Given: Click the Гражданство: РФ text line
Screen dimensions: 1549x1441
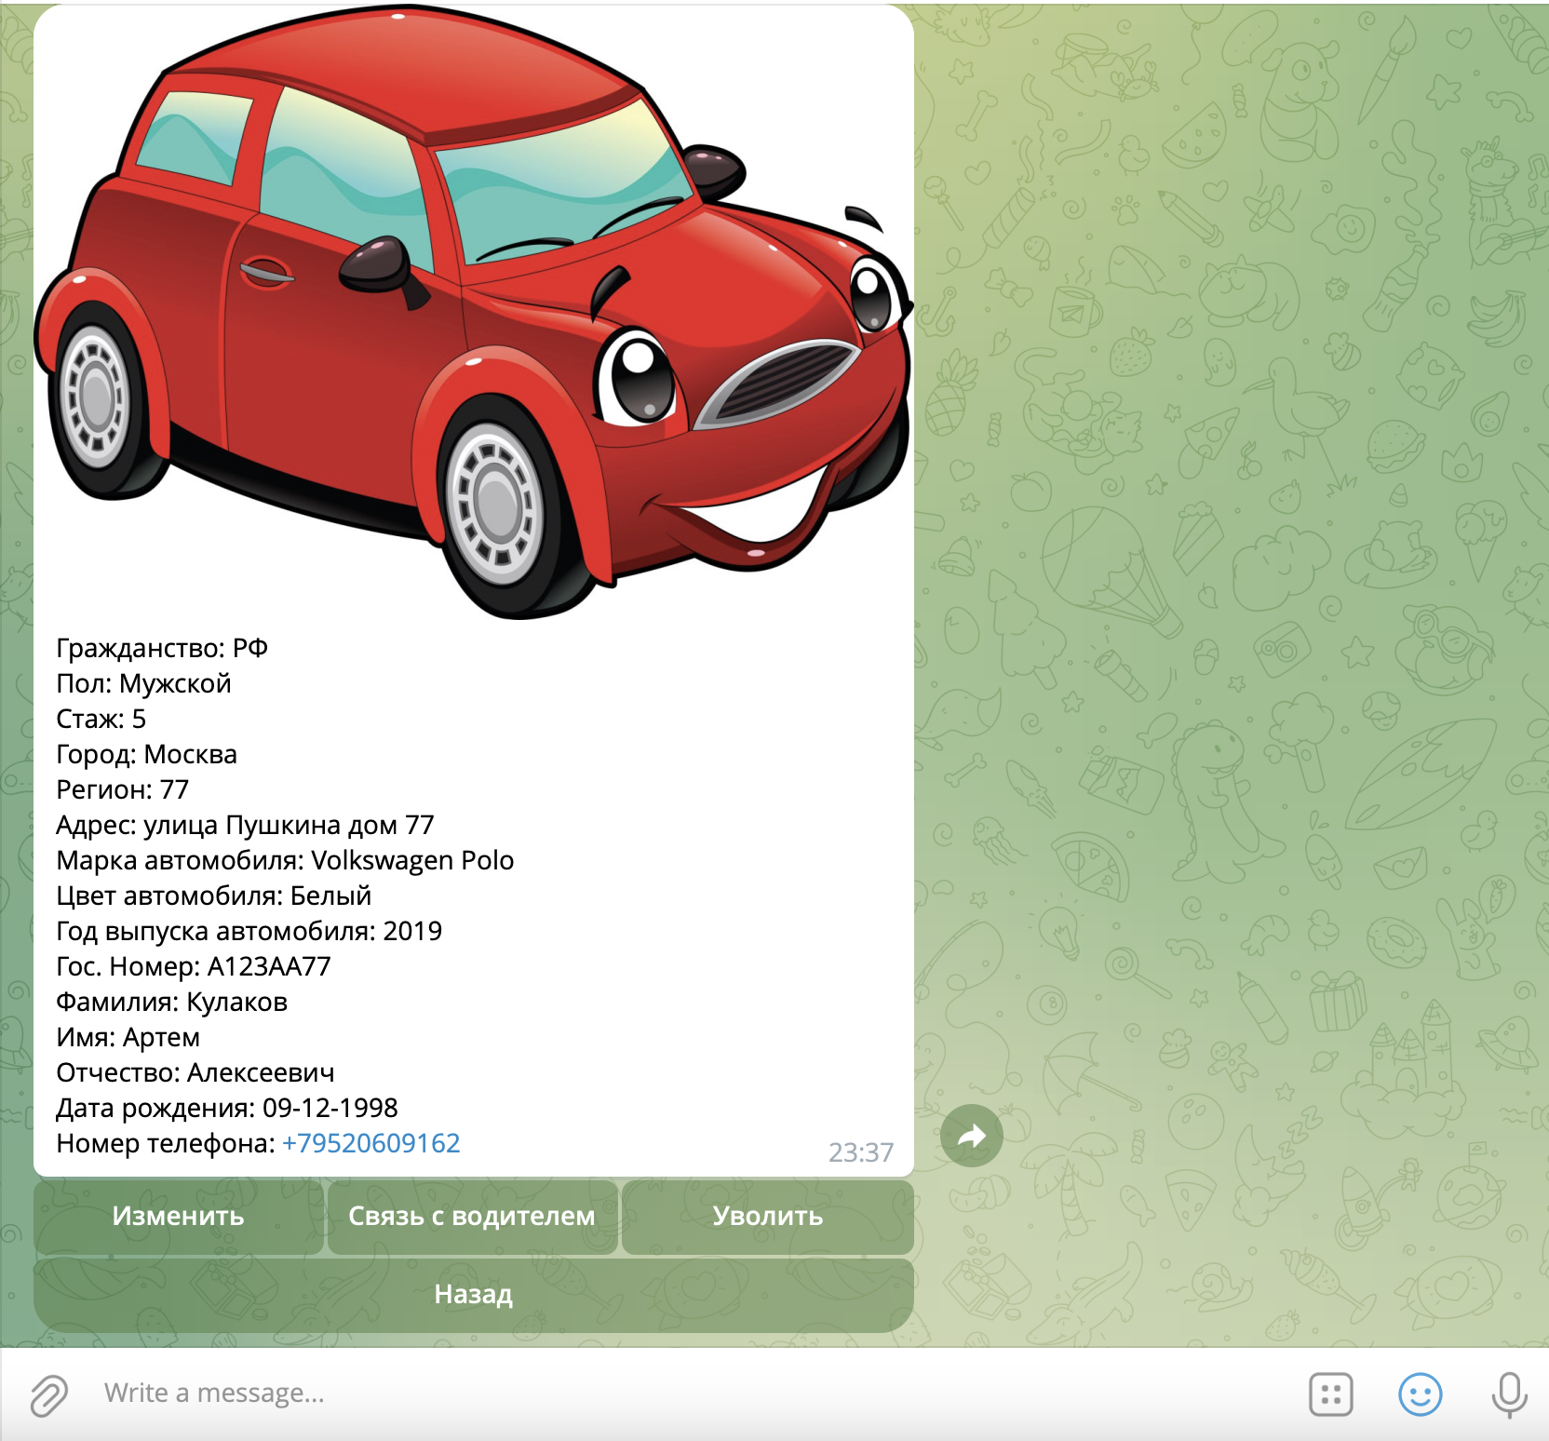Looking at the screenshot, I should (162, 648).
